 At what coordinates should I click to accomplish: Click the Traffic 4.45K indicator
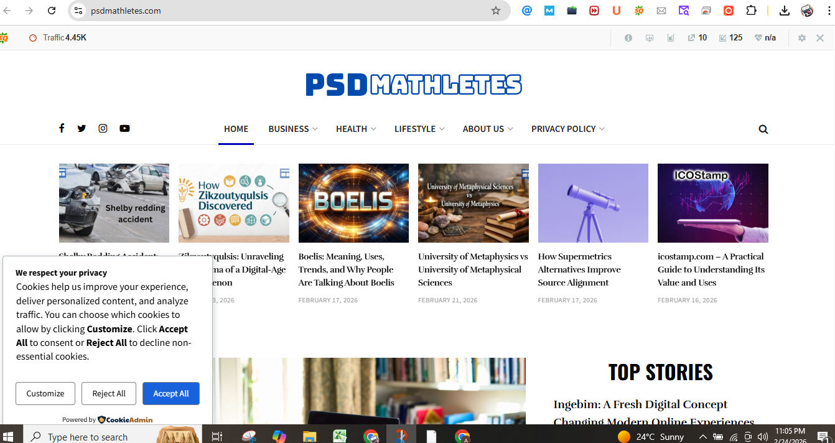tap(58, 38)
